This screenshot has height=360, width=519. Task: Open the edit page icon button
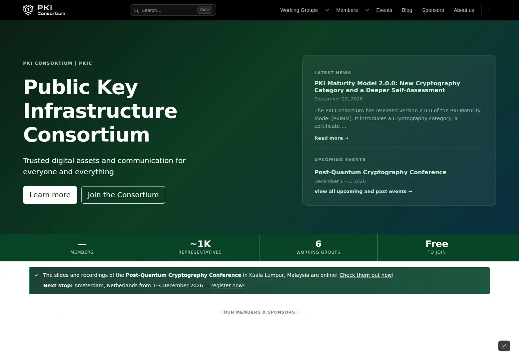click(x=504, y=346)
